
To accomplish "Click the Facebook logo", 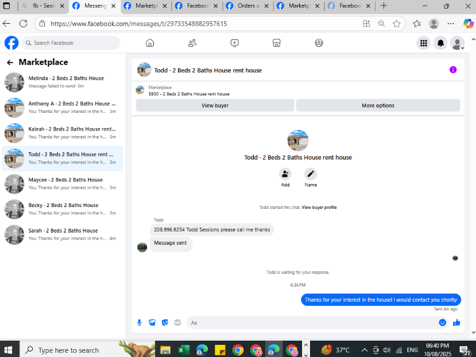I will tap(12, 43).
